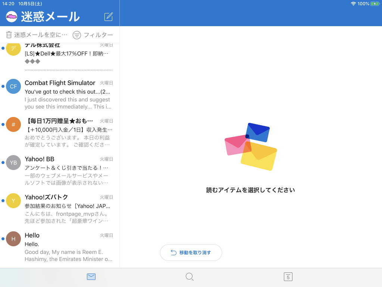The image size is (382, 287).
Task: Tap the 14:20 clock in status bar
Action: 8,4
